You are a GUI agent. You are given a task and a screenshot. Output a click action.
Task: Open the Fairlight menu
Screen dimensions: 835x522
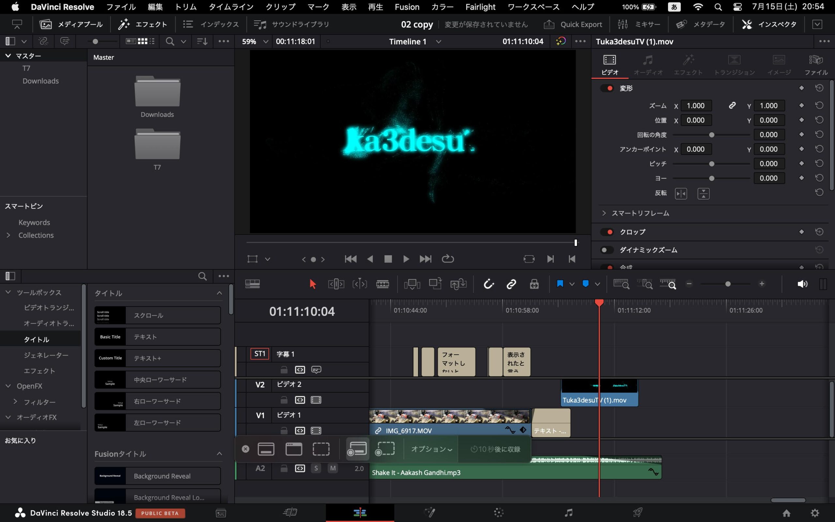[x=480, y=7]
